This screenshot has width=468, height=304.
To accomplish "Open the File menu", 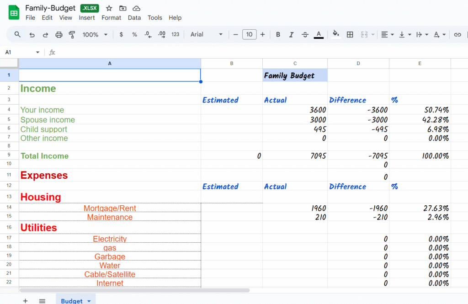I will tap(30, 18).
